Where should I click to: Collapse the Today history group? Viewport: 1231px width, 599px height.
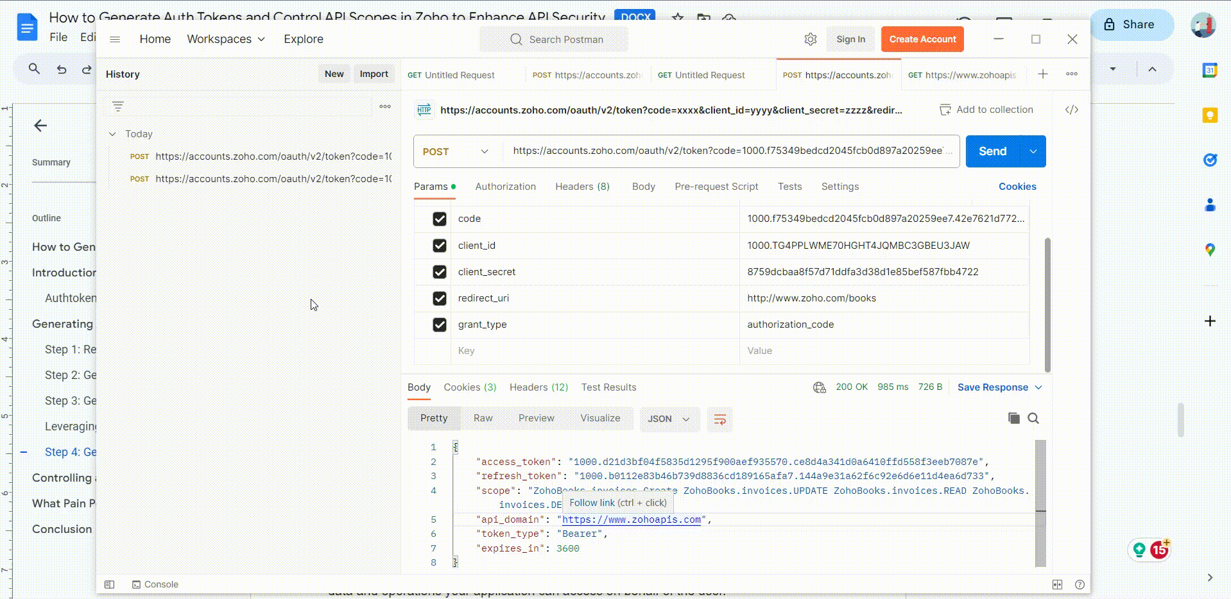[x=112, y=134]
